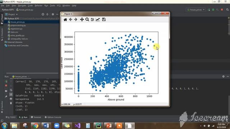Viewport: 230px width, 129px height.
Task: Open Word from the taskbar
Action: coord(46,126)
